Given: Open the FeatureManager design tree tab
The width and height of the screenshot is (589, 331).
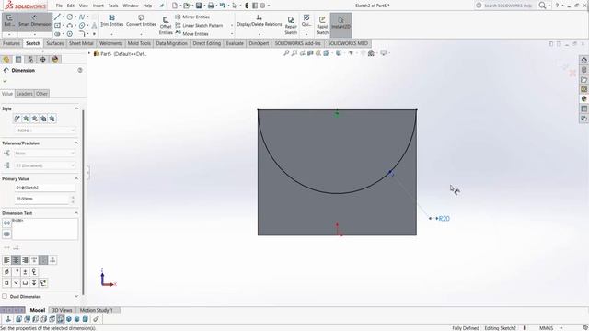Looking at the screenshot, I should pos(6,59).
